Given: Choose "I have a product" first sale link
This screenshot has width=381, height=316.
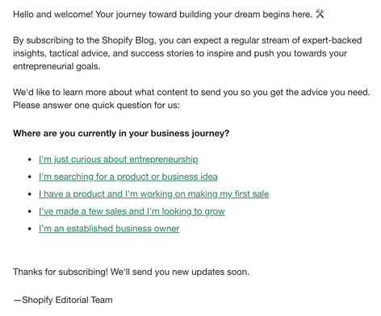Looking at the screenshot, I should [x=153, y=194].
